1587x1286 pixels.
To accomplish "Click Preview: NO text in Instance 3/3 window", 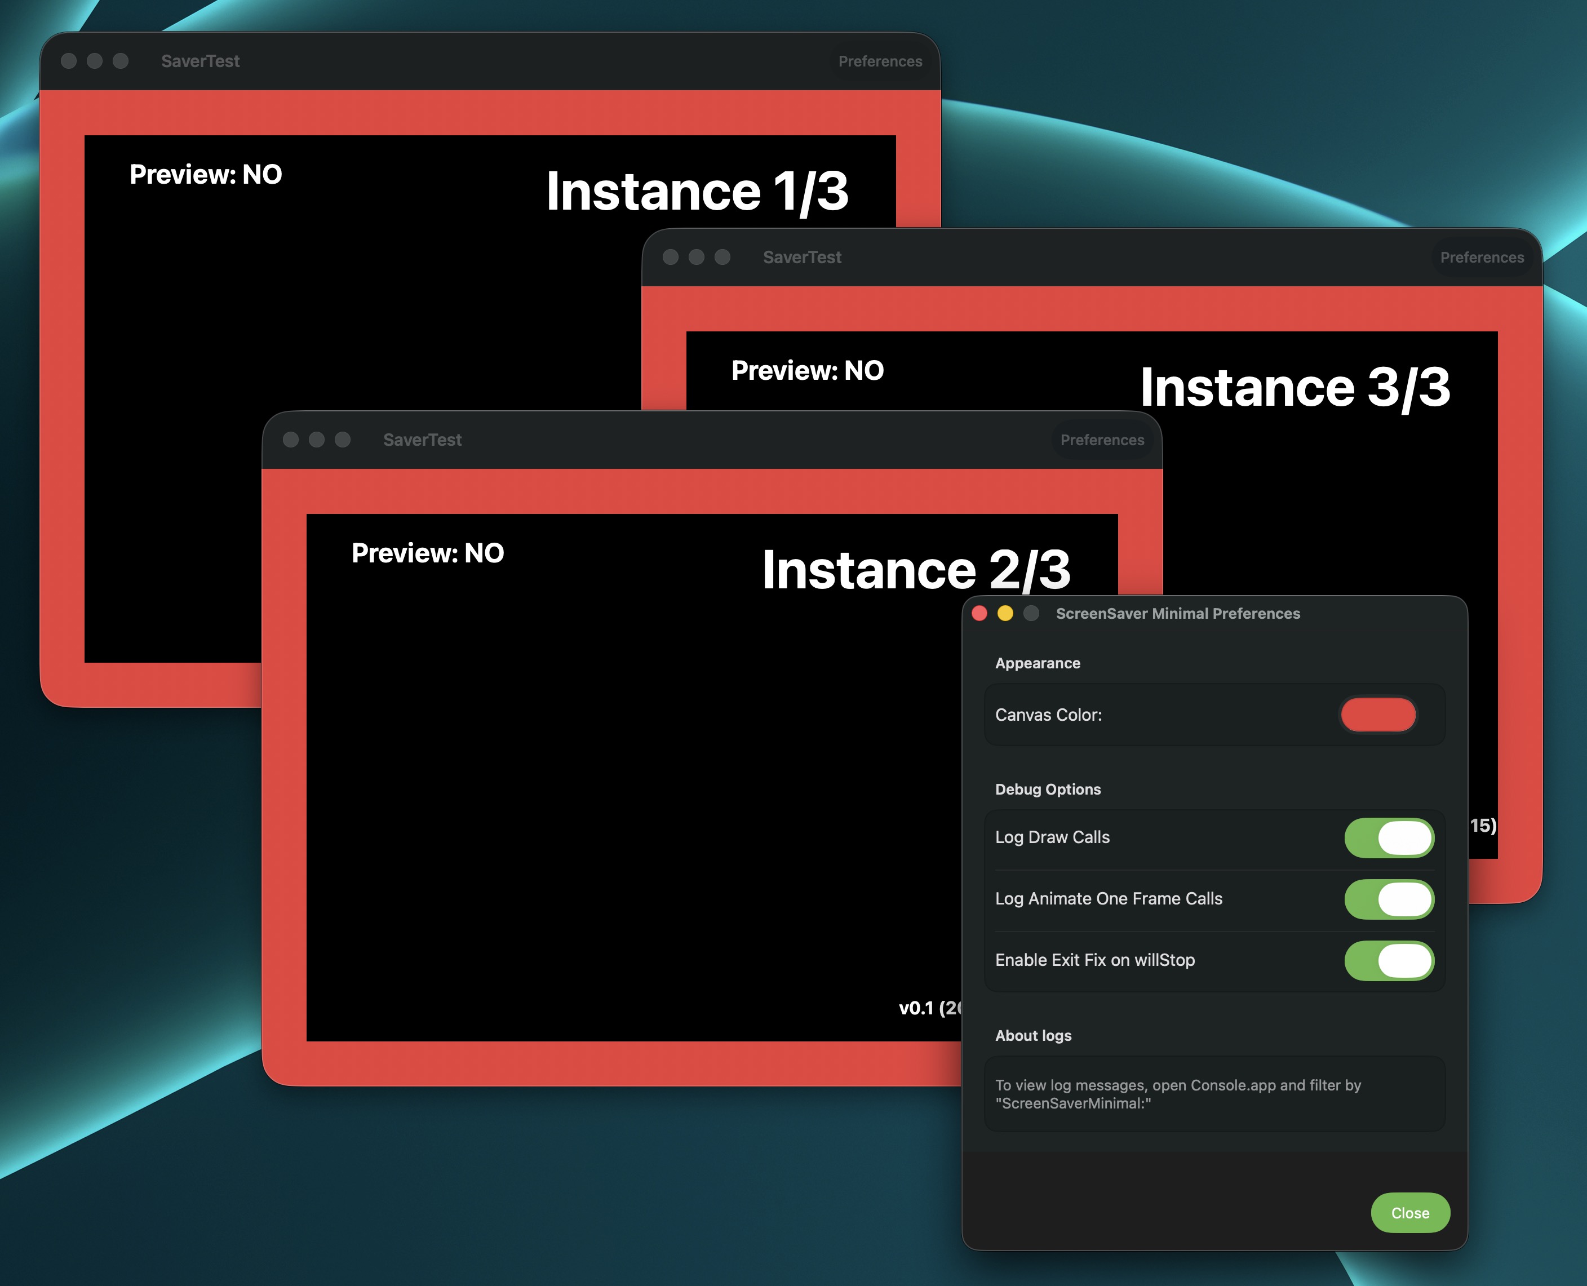I will tap(808, 370).
